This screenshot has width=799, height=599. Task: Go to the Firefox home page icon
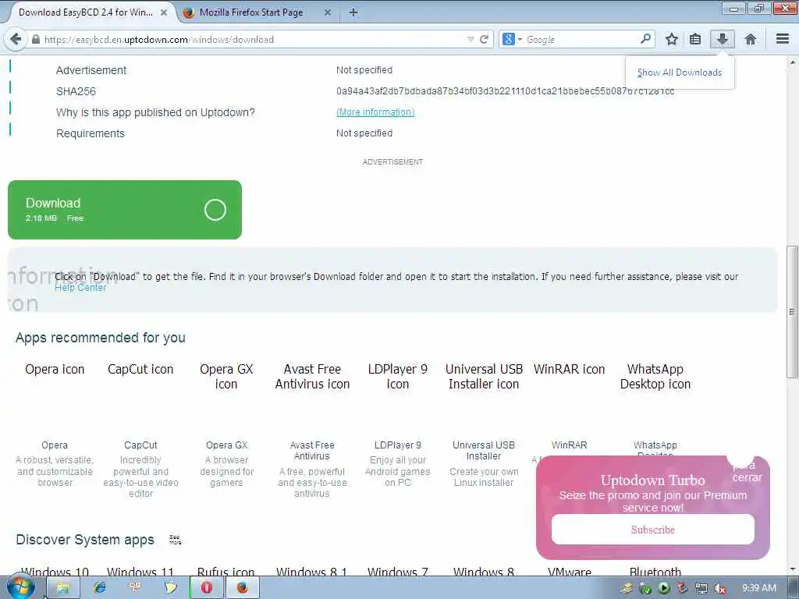tap(750, 39)
